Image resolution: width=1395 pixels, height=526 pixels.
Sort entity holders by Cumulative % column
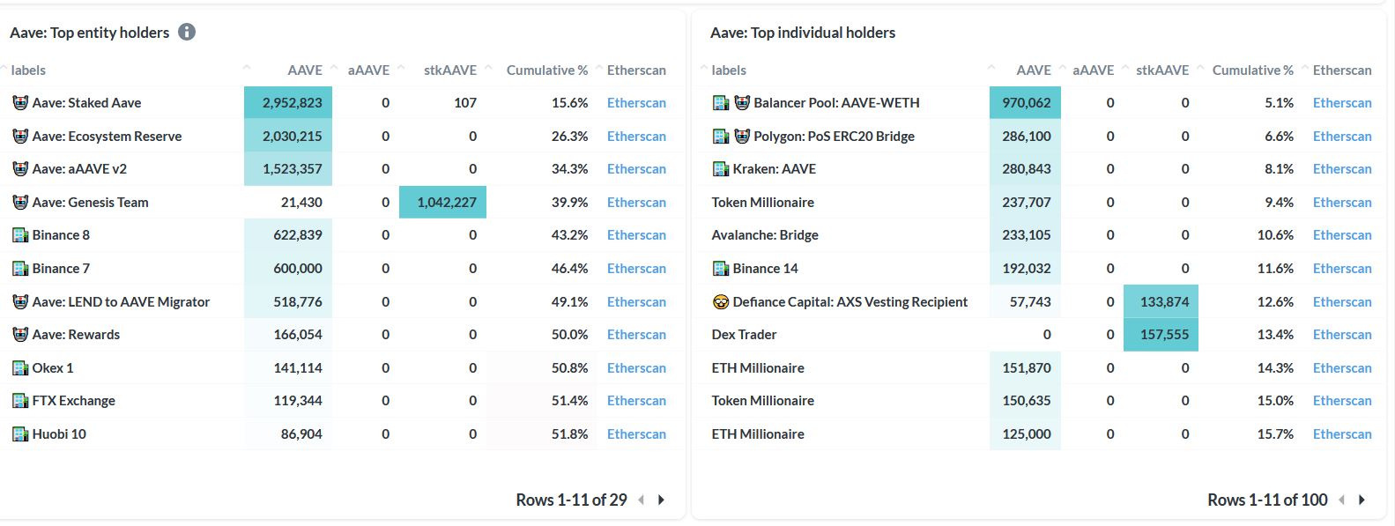pyautogui.click(x=547, y=70)
